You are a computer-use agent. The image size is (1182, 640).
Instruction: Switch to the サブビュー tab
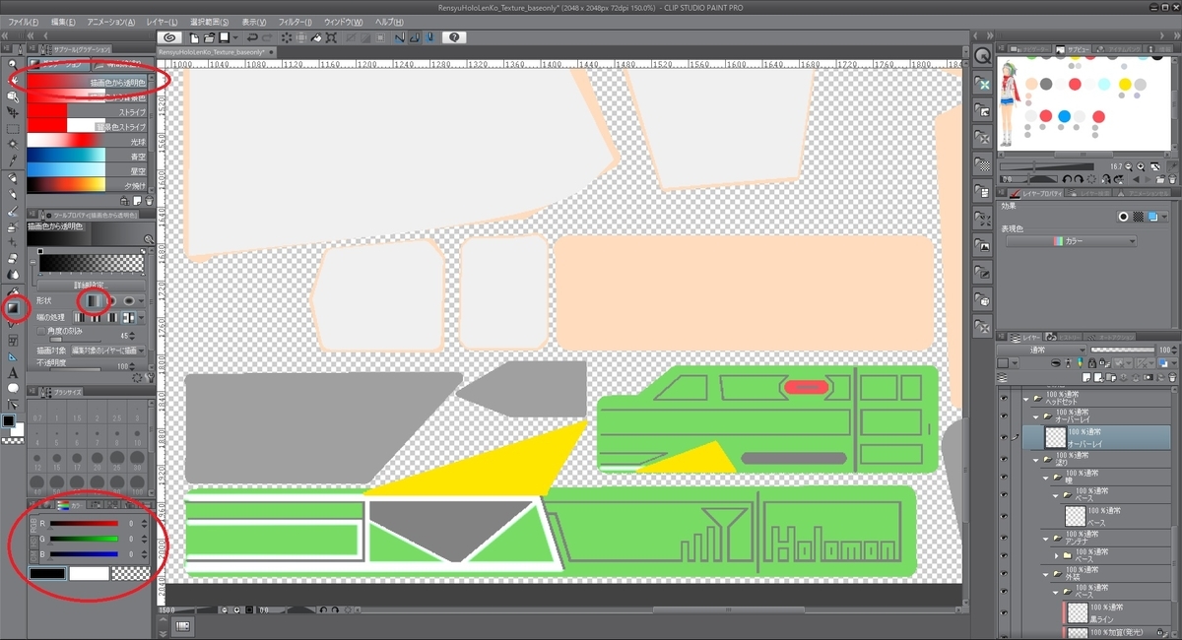1074,49
